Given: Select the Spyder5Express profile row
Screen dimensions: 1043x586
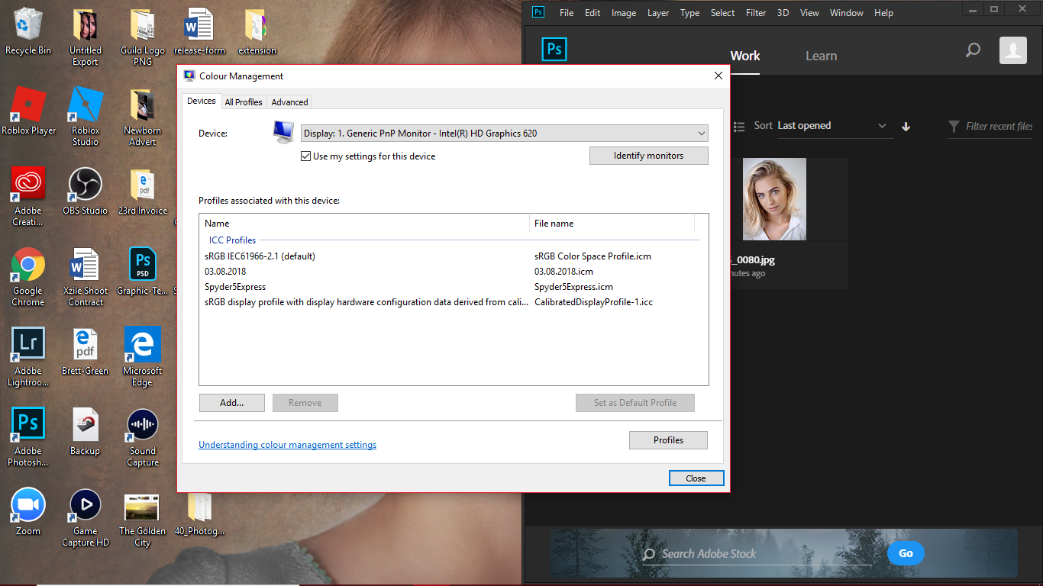Looking at the screenshot, I should click(450, 287).
